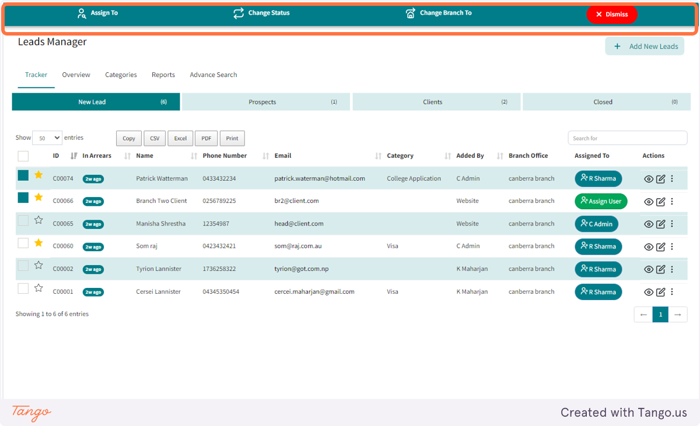Screen dimensions: 700x426
Task: Check the Som raj row checkbox
Action: point(23,243)
